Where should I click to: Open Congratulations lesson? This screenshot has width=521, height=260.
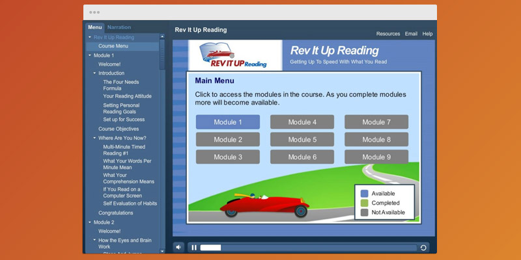(116, 213)
